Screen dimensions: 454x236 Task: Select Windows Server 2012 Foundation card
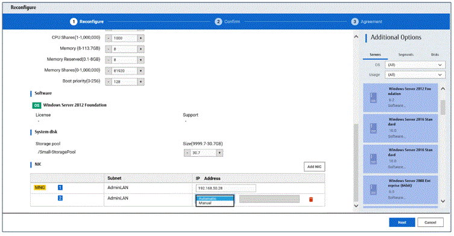pyautogui.click(x=400, y=98)
